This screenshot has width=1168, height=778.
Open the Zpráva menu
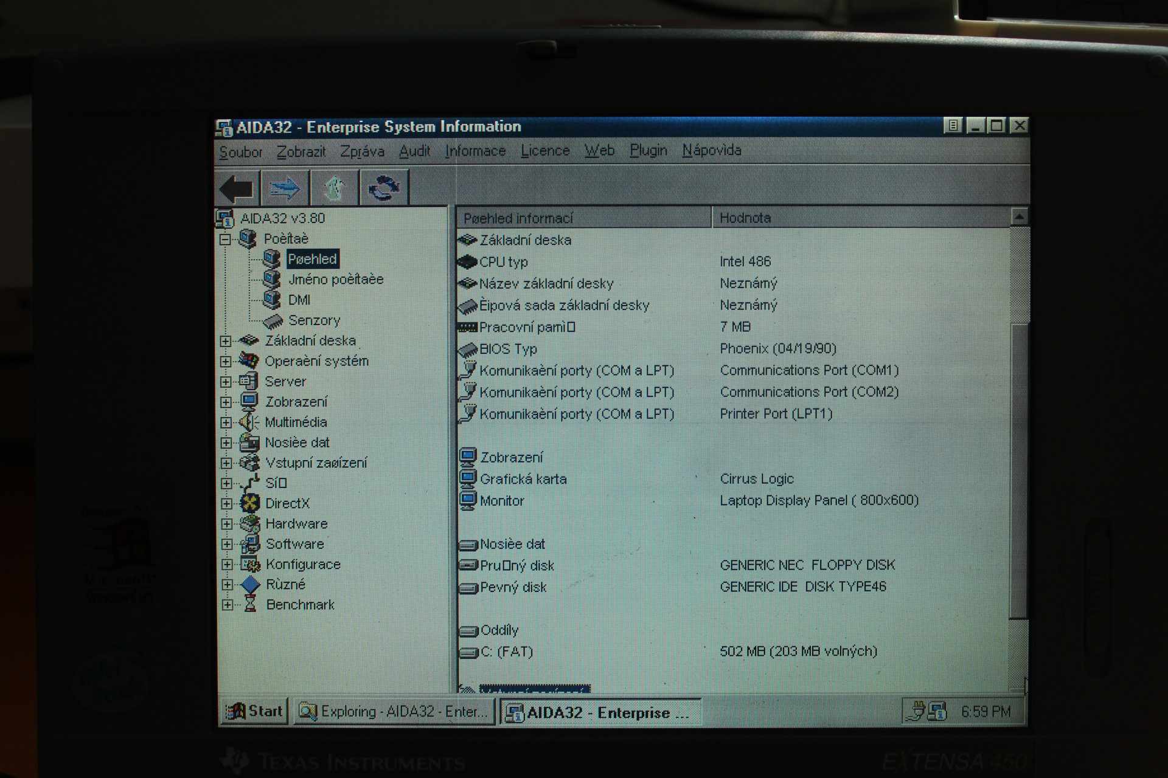(x=362, y=151)
